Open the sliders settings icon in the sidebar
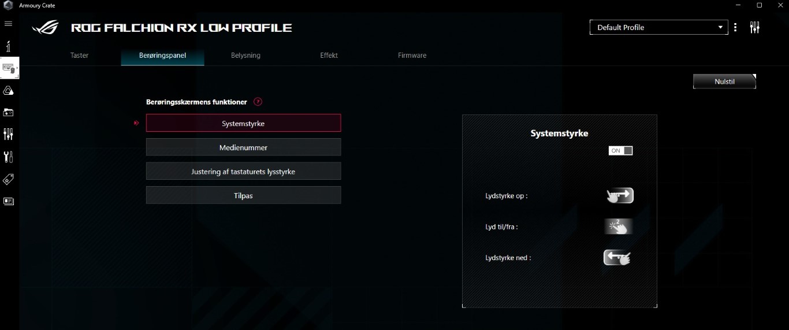This screenshot has height=330, width=789. pos(8,135)
